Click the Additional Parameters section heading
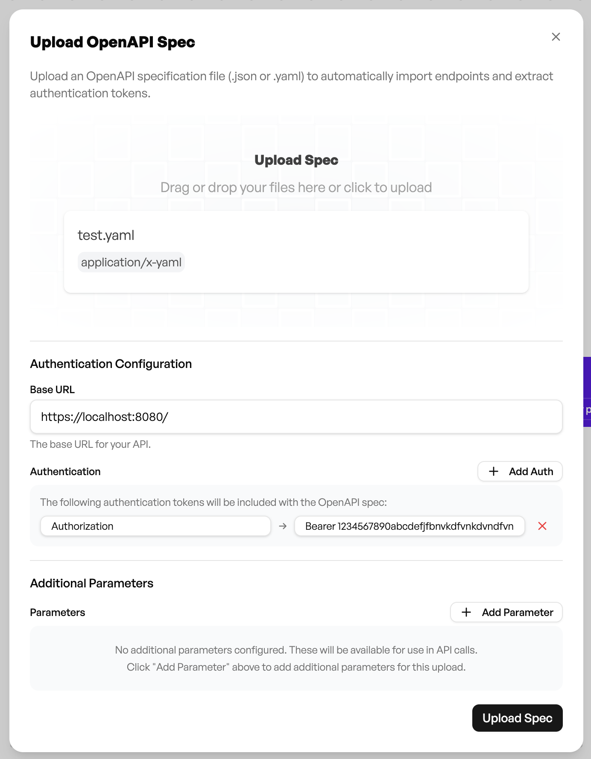The image size is (591, 759). 91,583
